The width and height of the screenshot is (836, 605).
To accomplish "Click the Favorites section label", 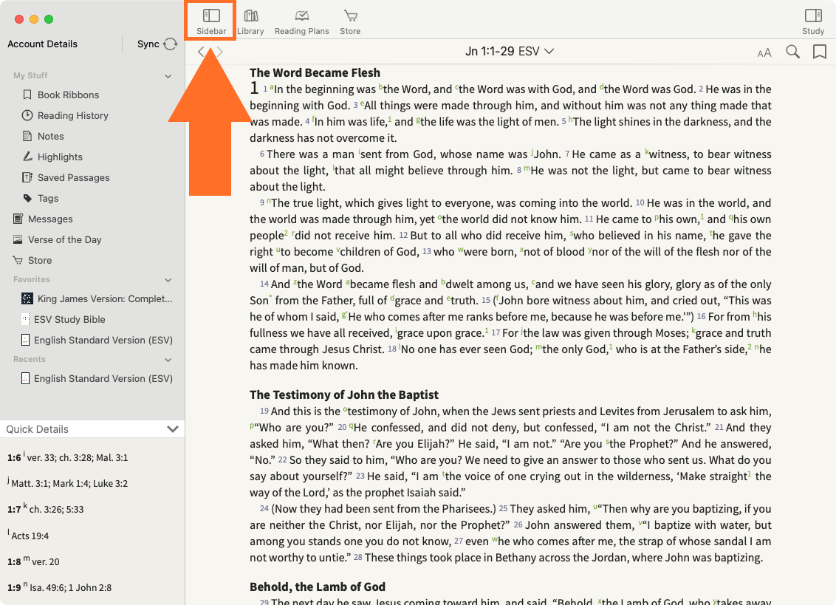I will pyautogui.click(x=32, y=279).
